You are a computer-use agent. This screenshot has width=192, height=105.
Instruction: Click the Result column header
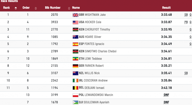point(166,8)
